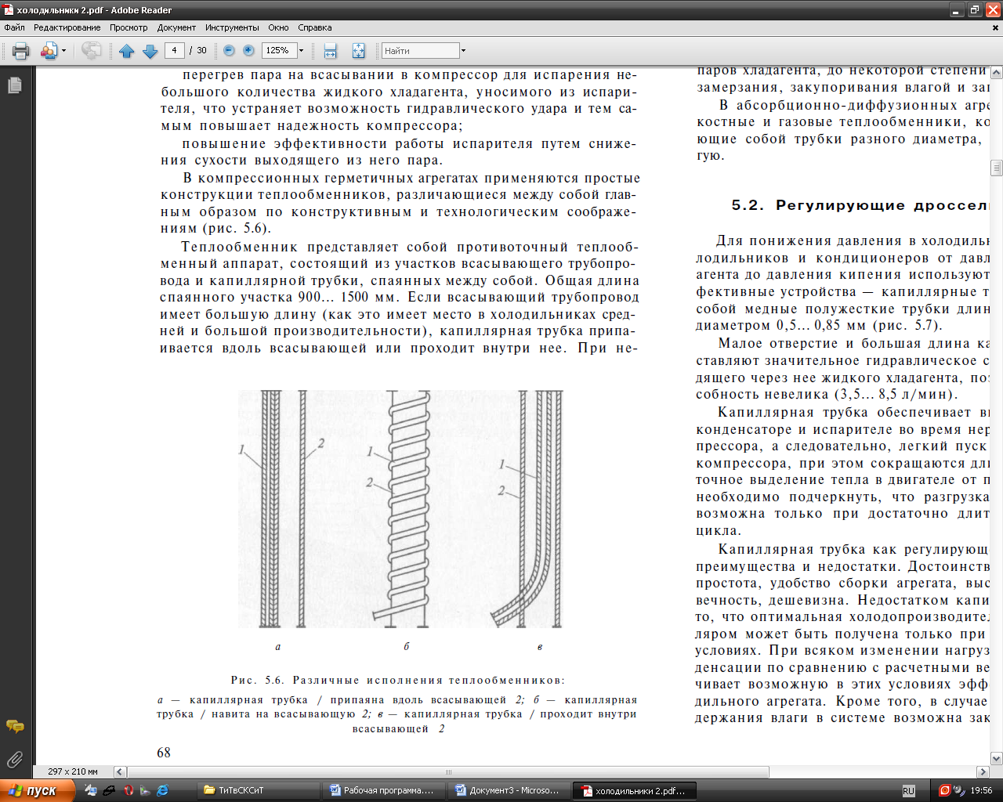The width and height of the screenshot is (1003, 802).
Task: Click vertical scrollbar up arrow
Action: [997, 73]
